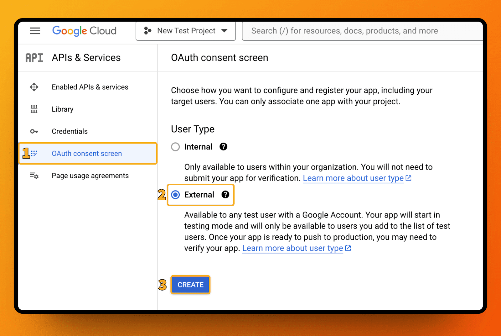Select the Internal user type radio button
Image resolution: width=501 pixels, height=336 pixels.
(175, 147)
